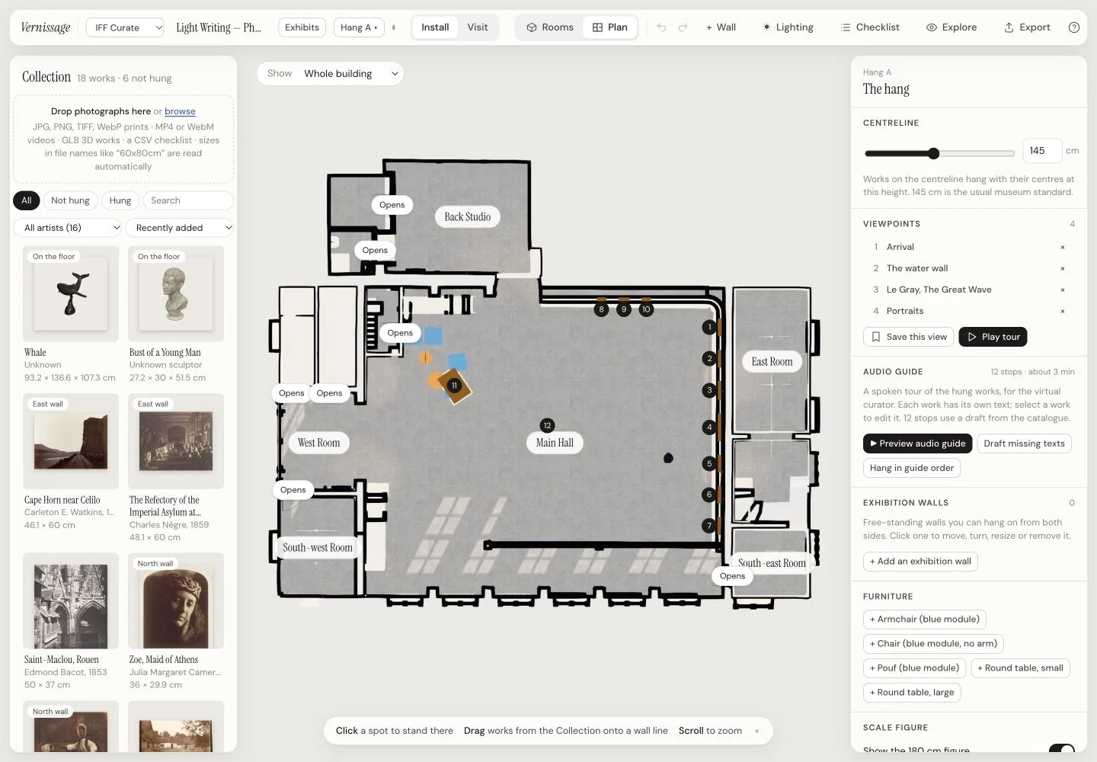Select work marker 8 on the plan
Screen dimensions: 1097x762
[602, 309]
